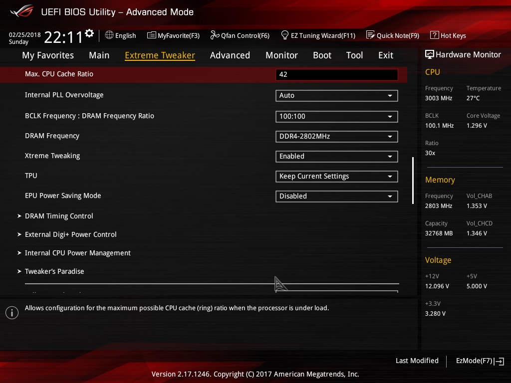Image resolution: width=511 pixels, height=383 pixels.
Task: Click the Qfan Control fan icon
Action: (x=215, y=35)
